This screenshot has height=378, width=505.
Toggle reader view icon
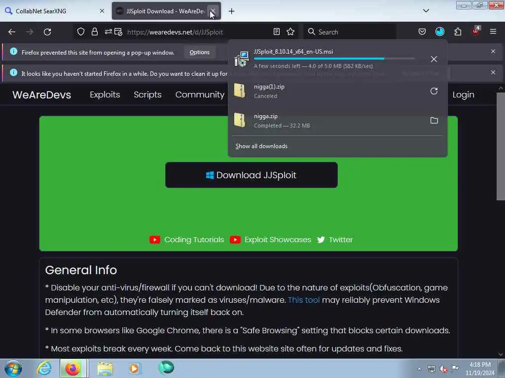tap(276, 31)
